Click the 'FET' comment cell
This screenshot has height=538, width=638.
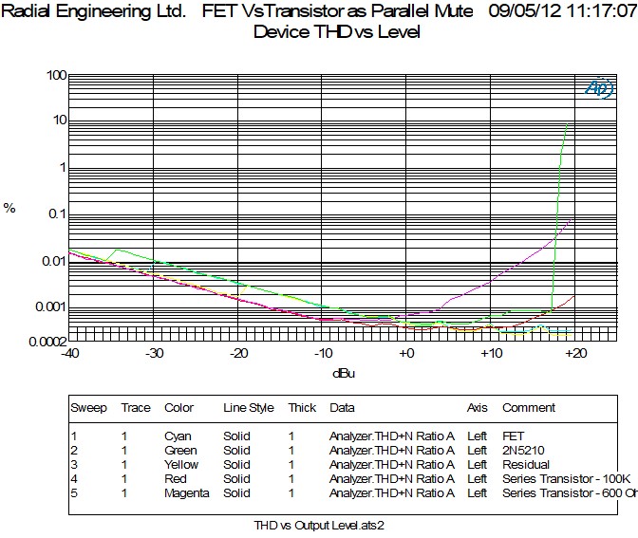(513, 436)
